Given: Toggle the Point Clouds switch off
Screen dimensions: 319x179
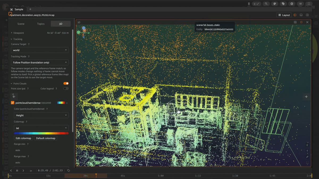Looking at the screenshot, I should (x=66, y=84).
